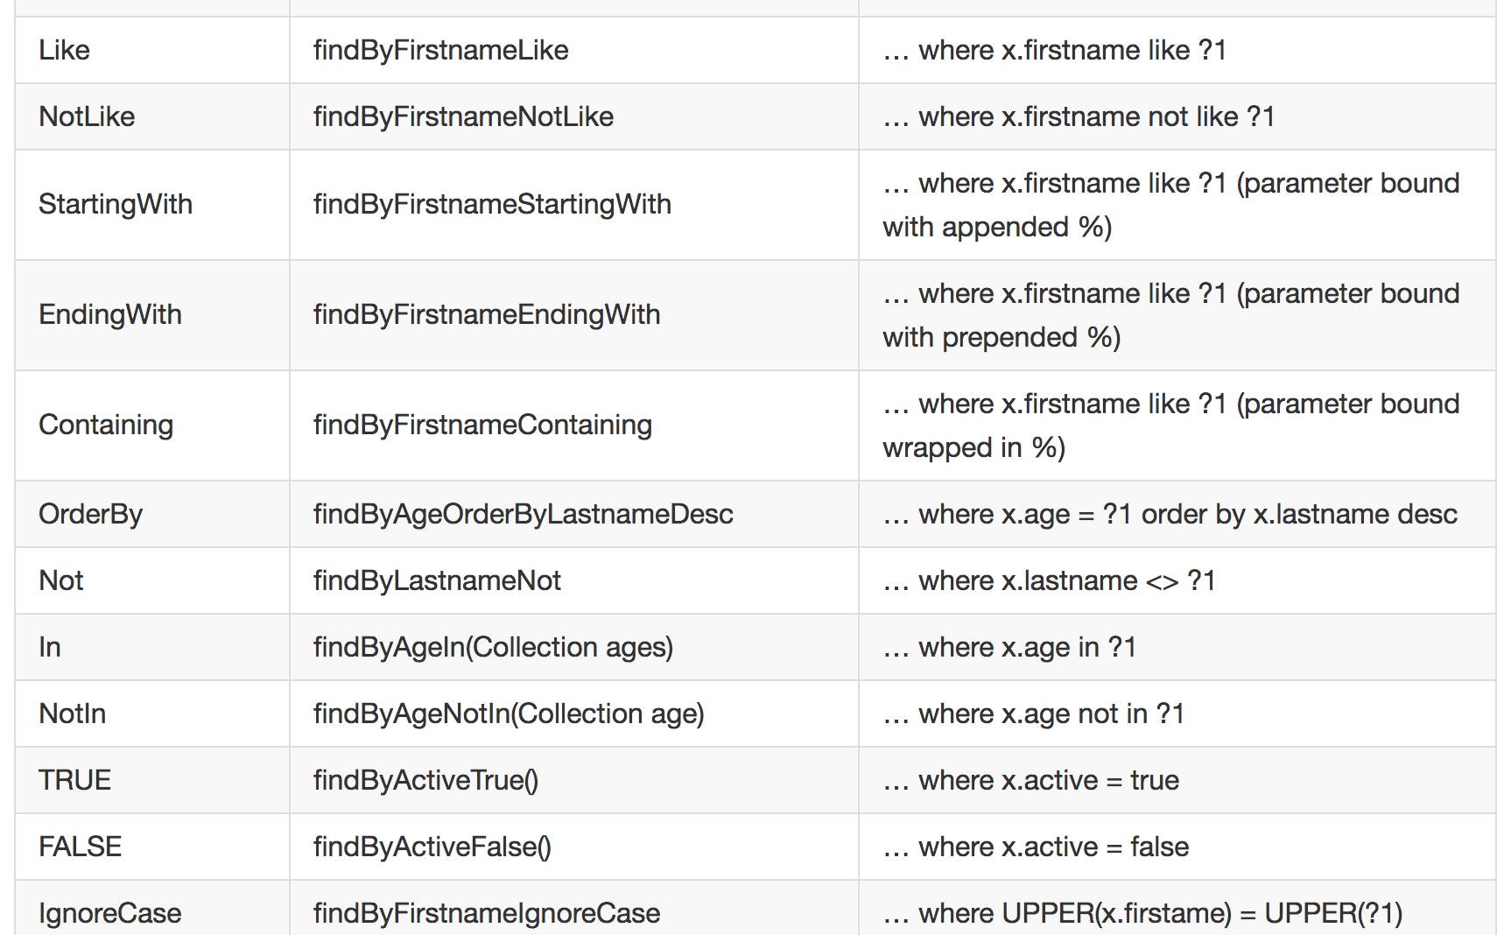This screenshot has height=935, width=1511.
Task: Click the 'Containing' keyword cell
Action: click(106, 425)
